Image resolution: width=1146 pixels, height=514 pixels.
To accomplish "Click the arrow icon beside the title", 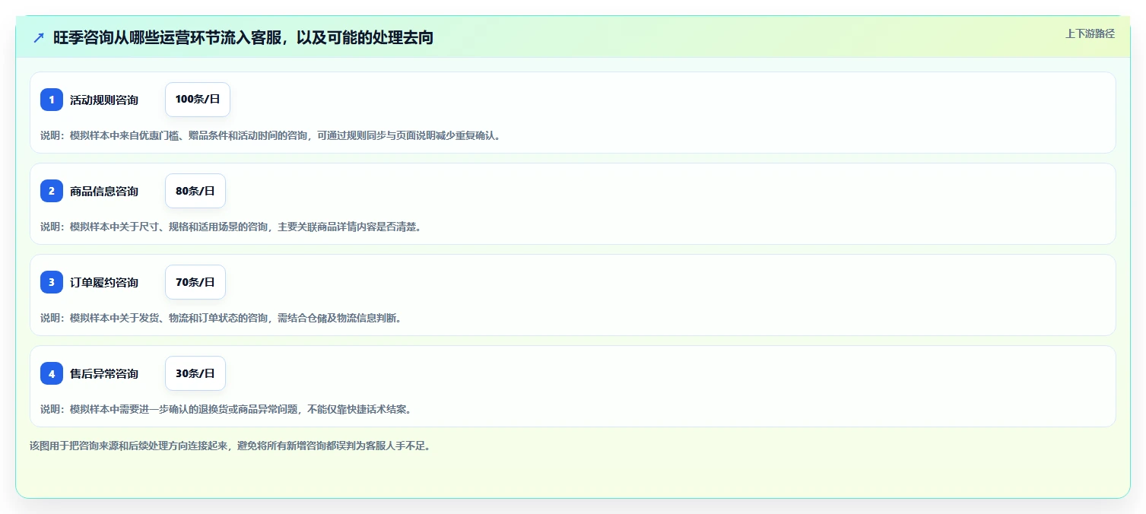I will click(x=39, y=37).
